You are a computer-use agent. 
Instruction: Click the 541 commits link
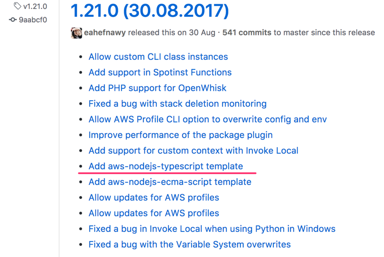[x=246, y=33]
